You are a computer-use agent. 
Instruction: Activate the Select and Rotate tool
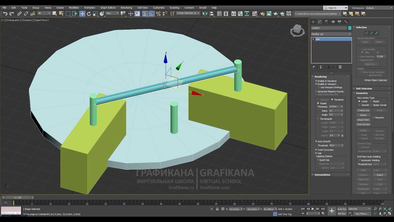pyautogui.click(x=89, y=14)
